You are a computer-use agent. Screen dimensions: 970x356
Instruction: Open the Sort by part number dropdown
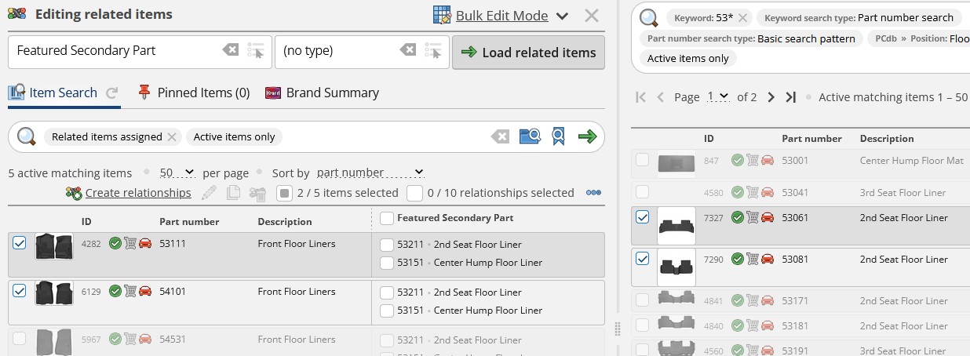369,173
